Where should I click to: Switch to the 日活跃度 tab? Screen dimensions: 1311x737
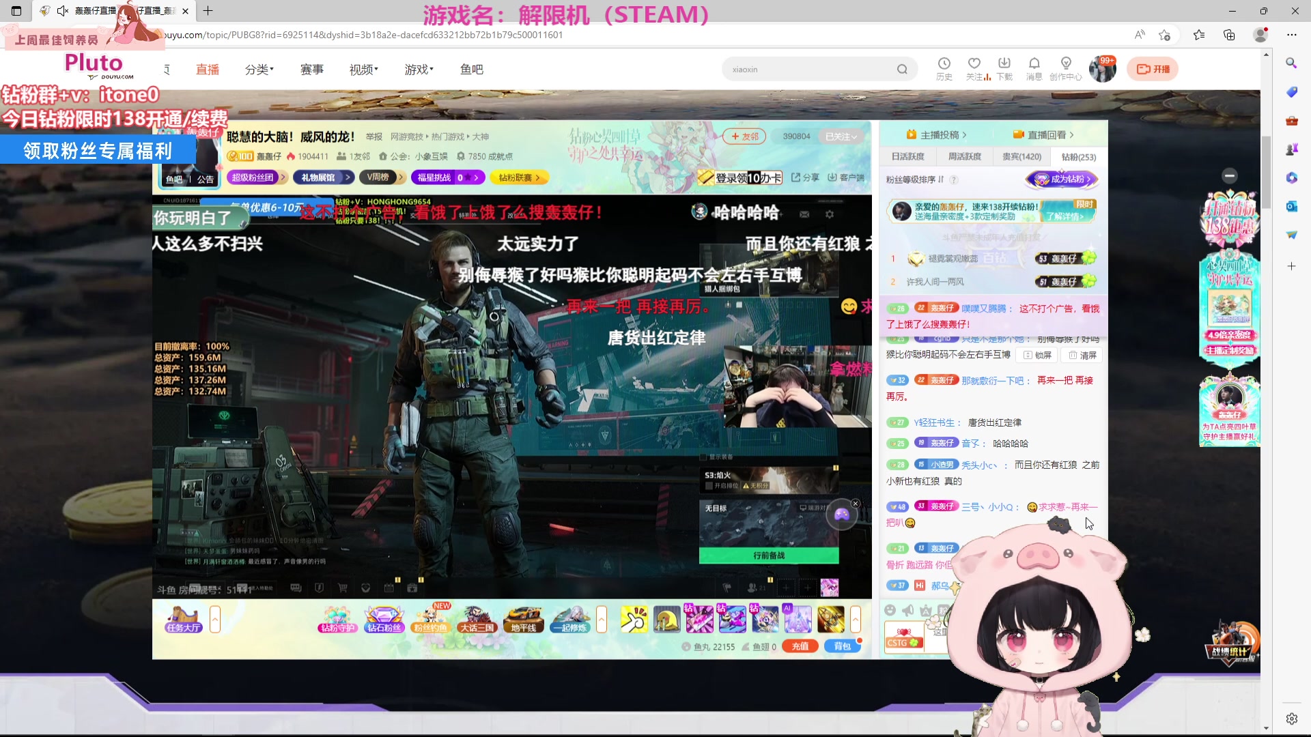coord(907,156)
